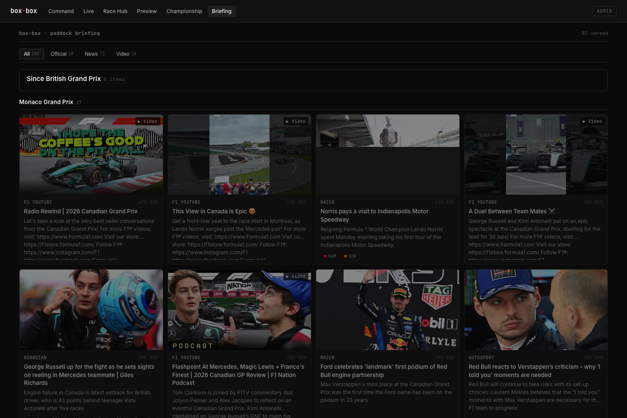Open the 'This View in Canada is Epic' title

(x=213, y=212)
